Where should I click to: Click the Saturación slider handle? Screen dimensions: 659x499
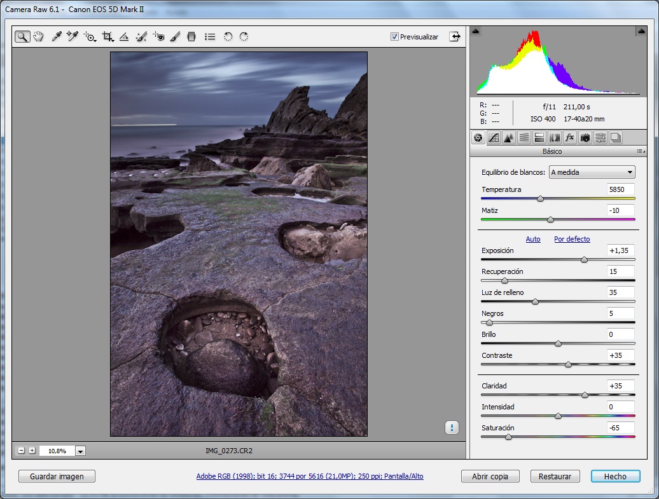508,437
